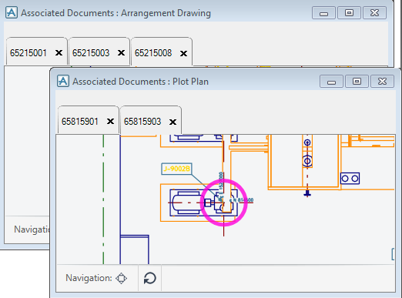This screenshot has width=402, height=298.
Task: Close the 65815901 tab
Action: click(110, 121)
